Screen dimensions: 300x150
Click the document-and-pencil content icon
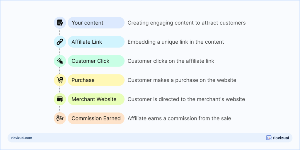(60, 23)
